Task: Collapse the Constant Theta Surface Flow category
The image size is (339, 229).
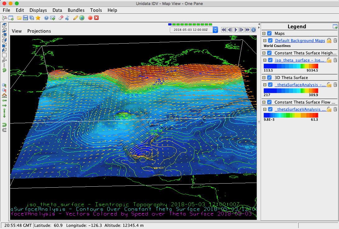Action: coord(264,102)
